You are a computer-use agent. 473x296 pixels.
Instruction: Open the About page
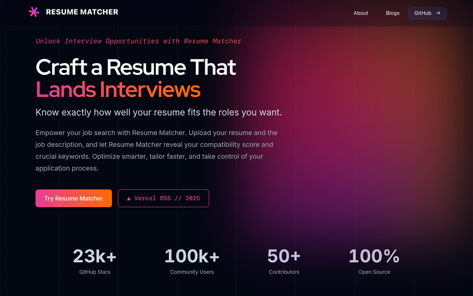pos(361,13)
